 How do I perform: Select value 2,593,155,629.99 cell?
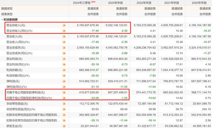pyautogui.click(x=88, y=48)
